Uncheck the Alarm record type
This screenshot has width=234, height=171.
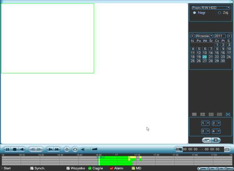[111, 168]
